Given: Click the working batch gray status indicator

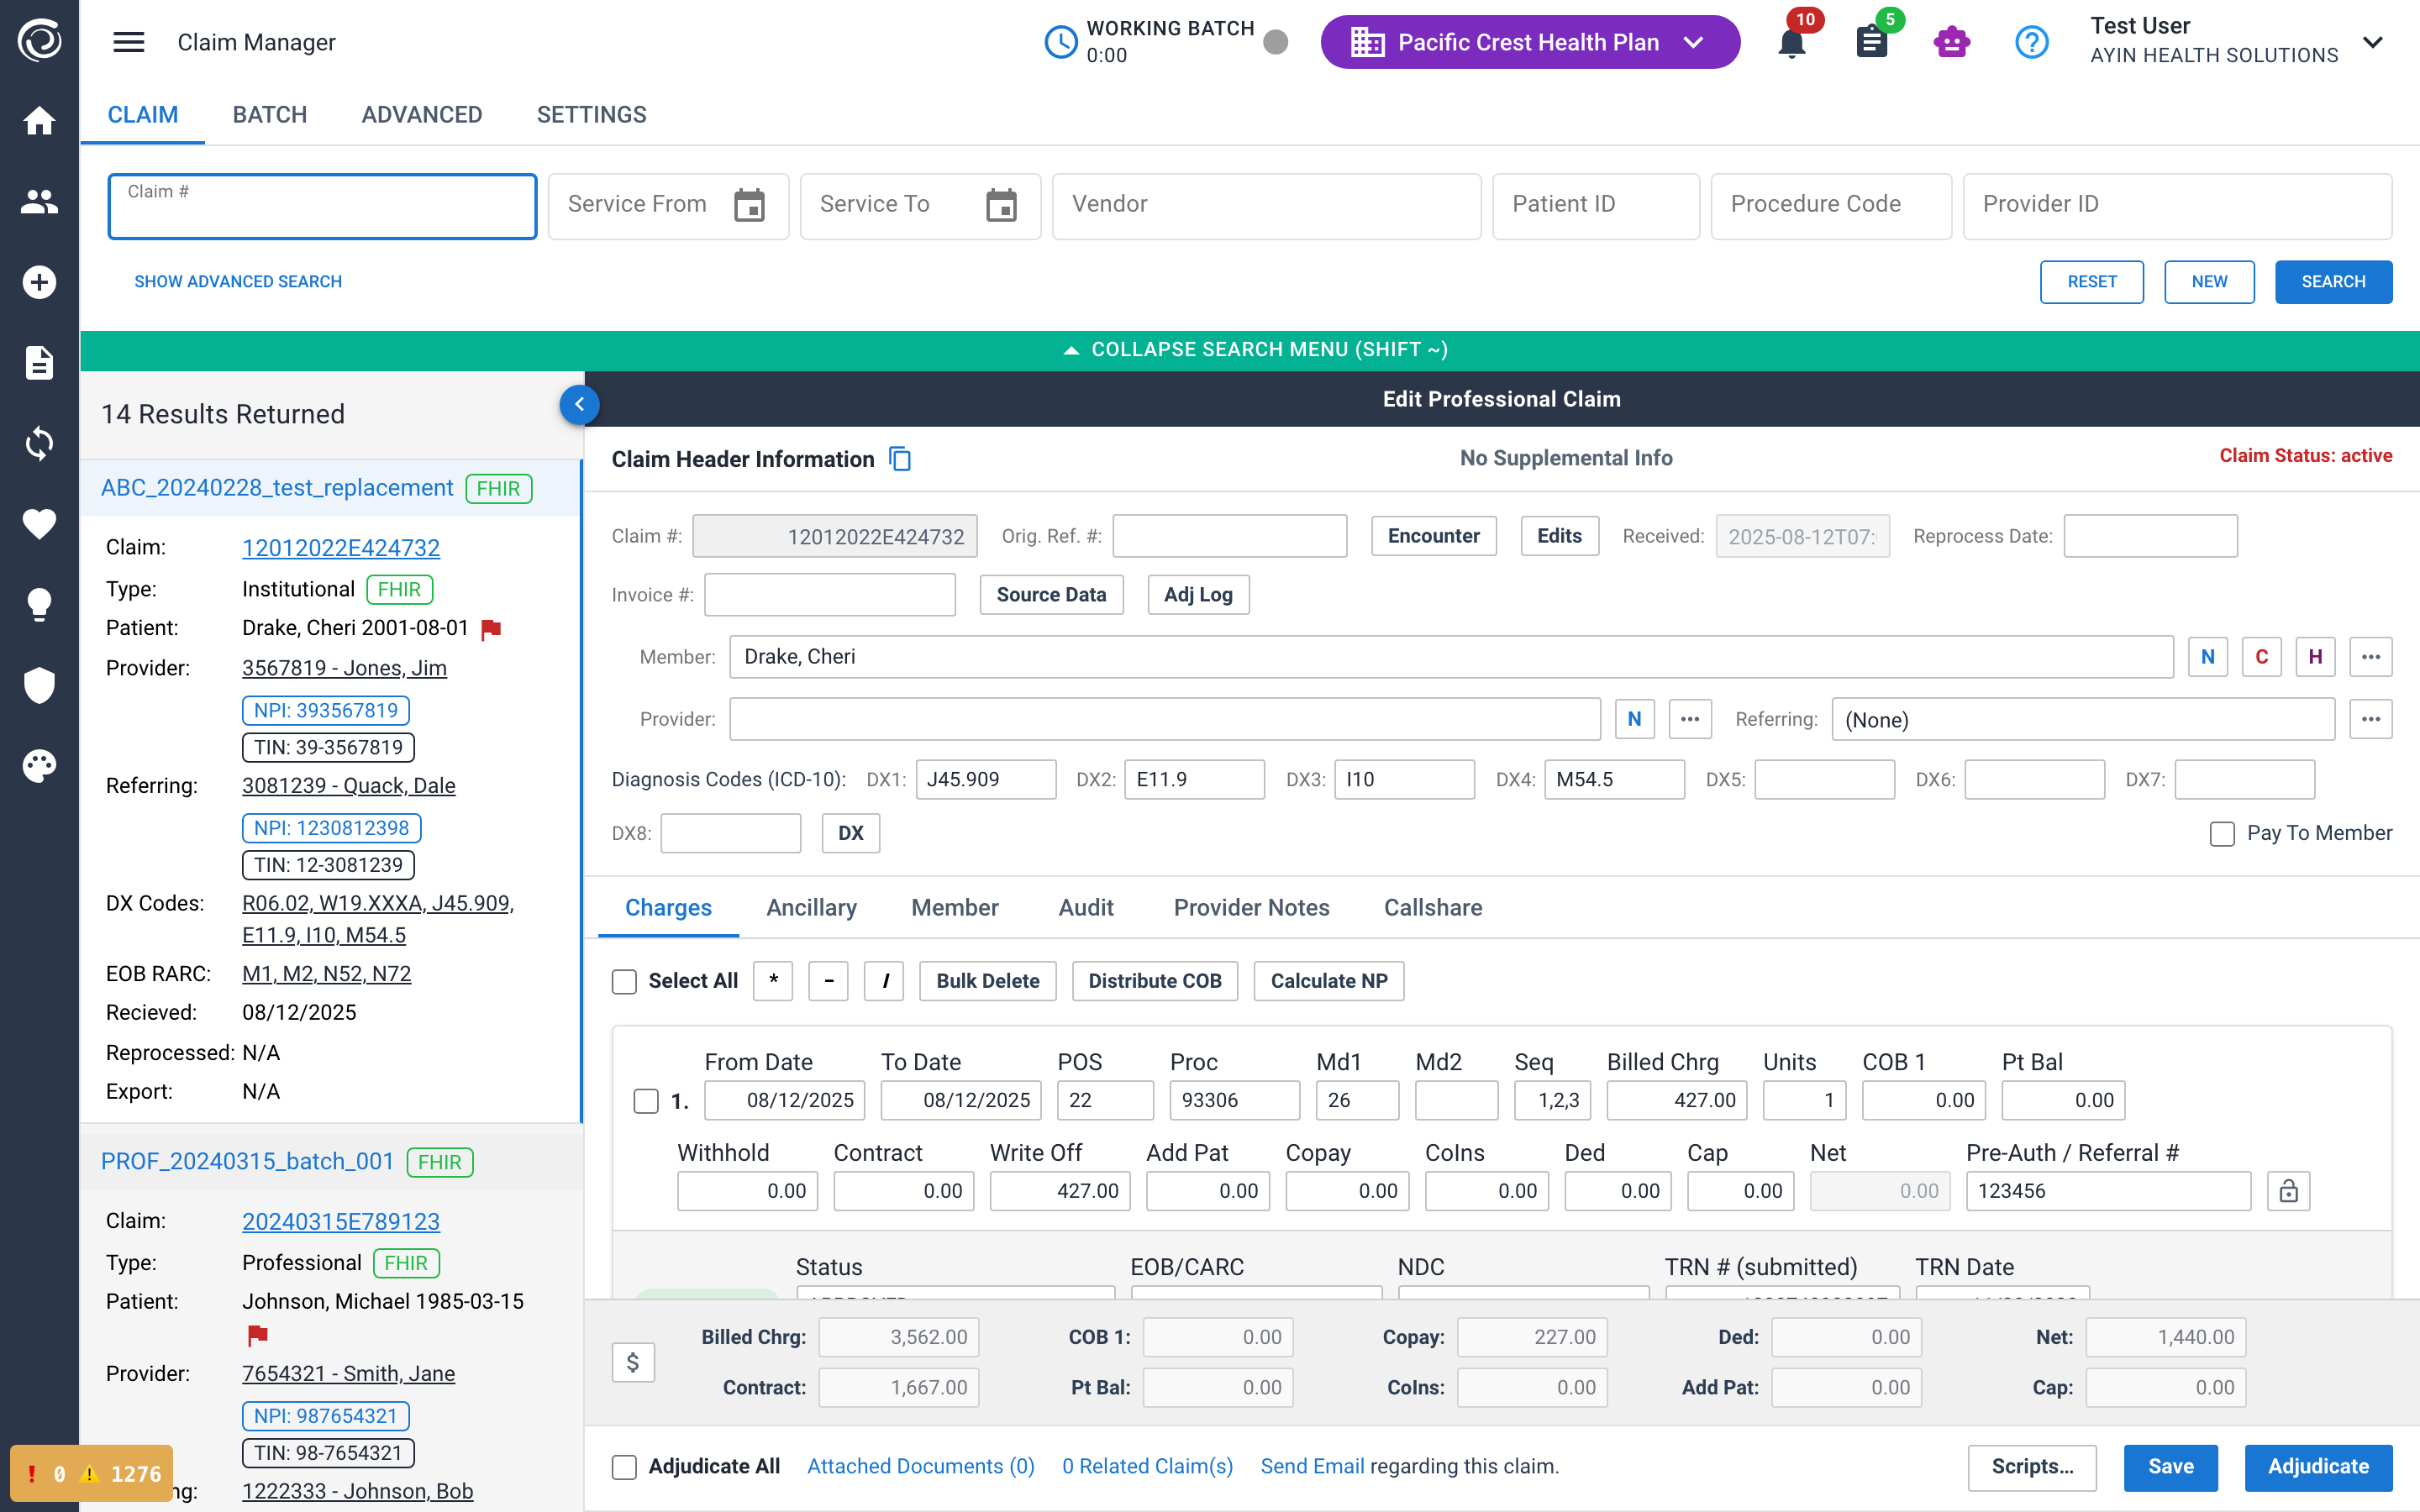Looking at the screenshot, I should tap(1275, 42).
